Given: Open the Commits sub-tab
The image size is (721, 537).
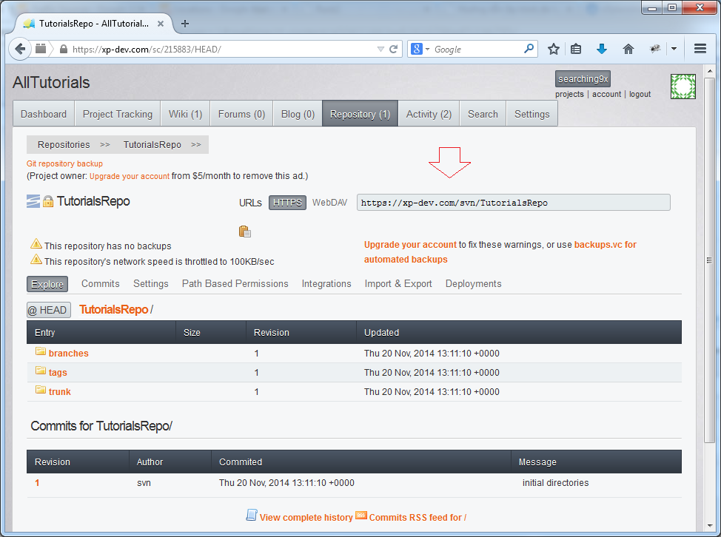Looking at the screenshot, I should tap(100, 284).
